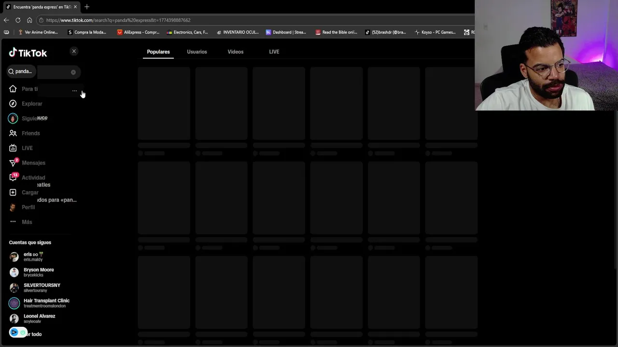Open 'Read the Bible onli...' bookmark

(x=336, y=32)
